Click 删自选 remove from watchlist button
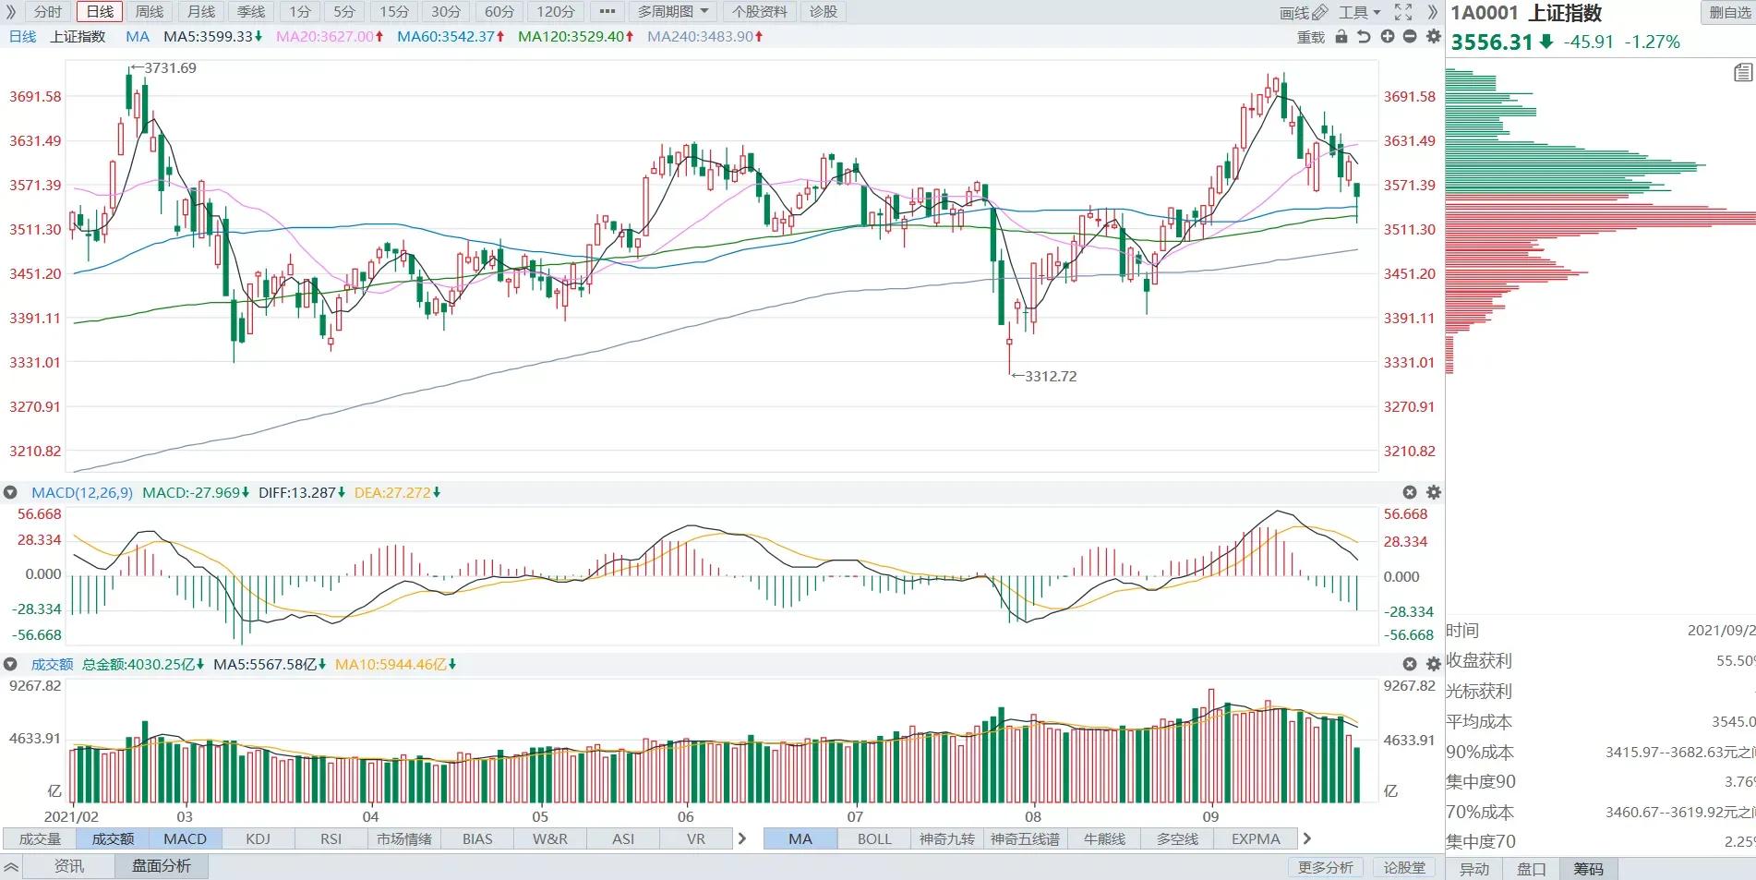 click(1727, 13)
